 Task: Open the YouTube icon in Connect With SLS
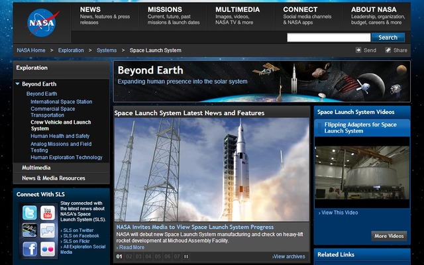[48, 213]
